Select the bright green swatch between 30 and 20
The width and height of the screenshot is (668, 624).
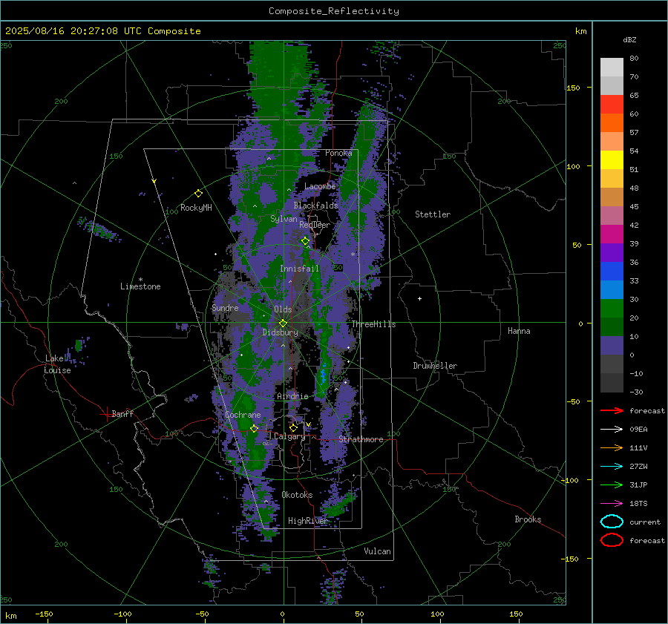pyautogui.click(x=612, y=309)
